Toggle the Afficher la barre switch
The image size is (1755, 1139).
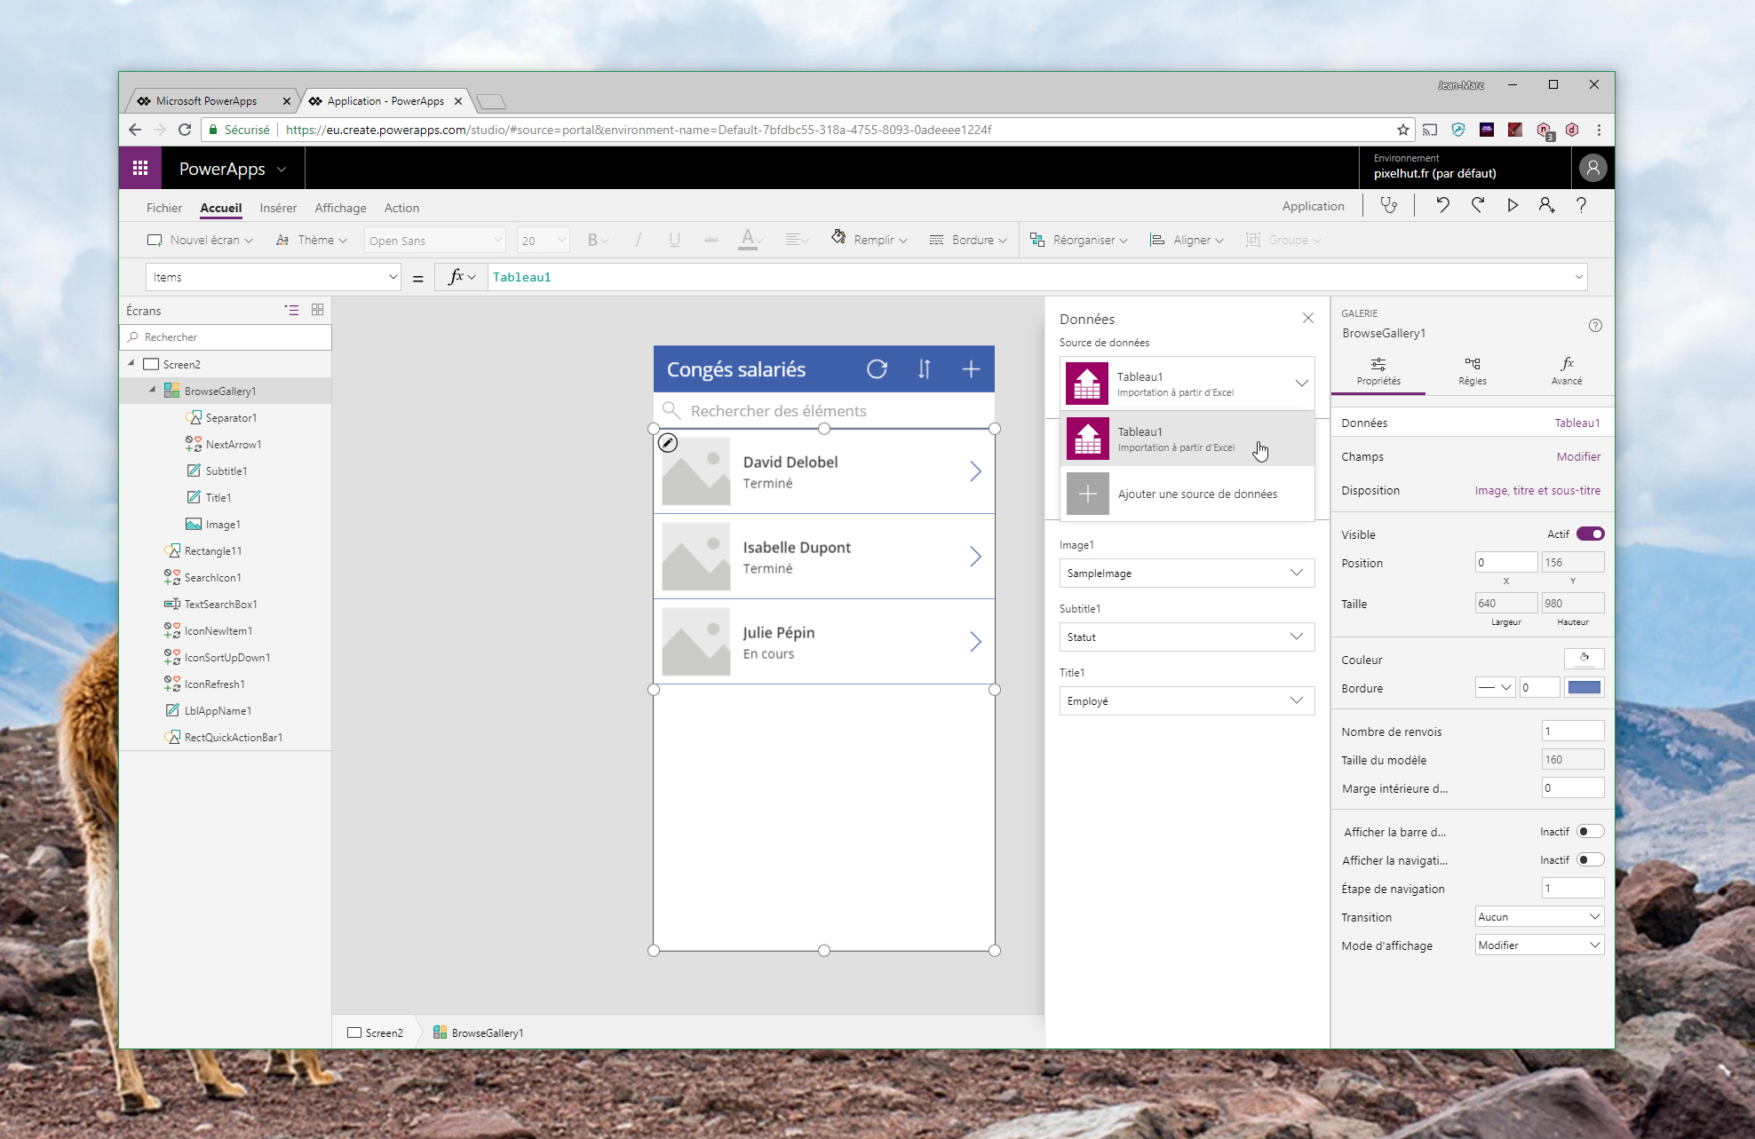[1590, 832]
